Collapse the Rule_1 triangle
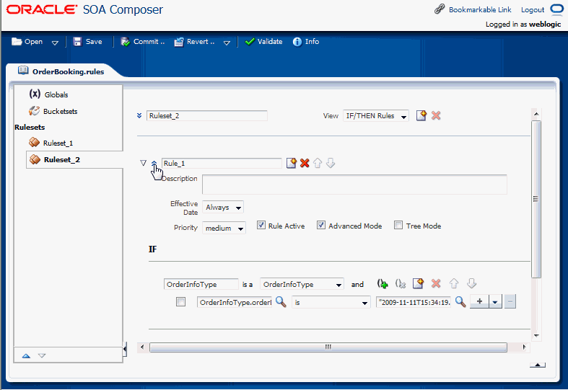 pos(143,163)
